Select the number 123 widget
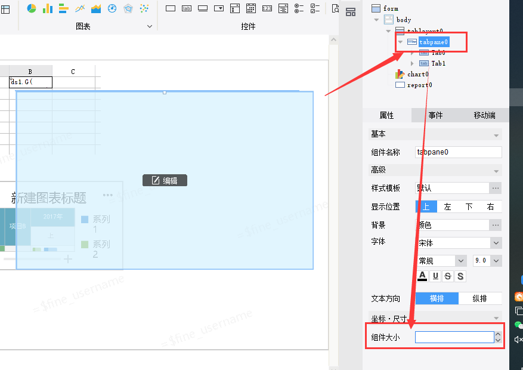Screen dimensions: 523x370 (x=267, y=8)
